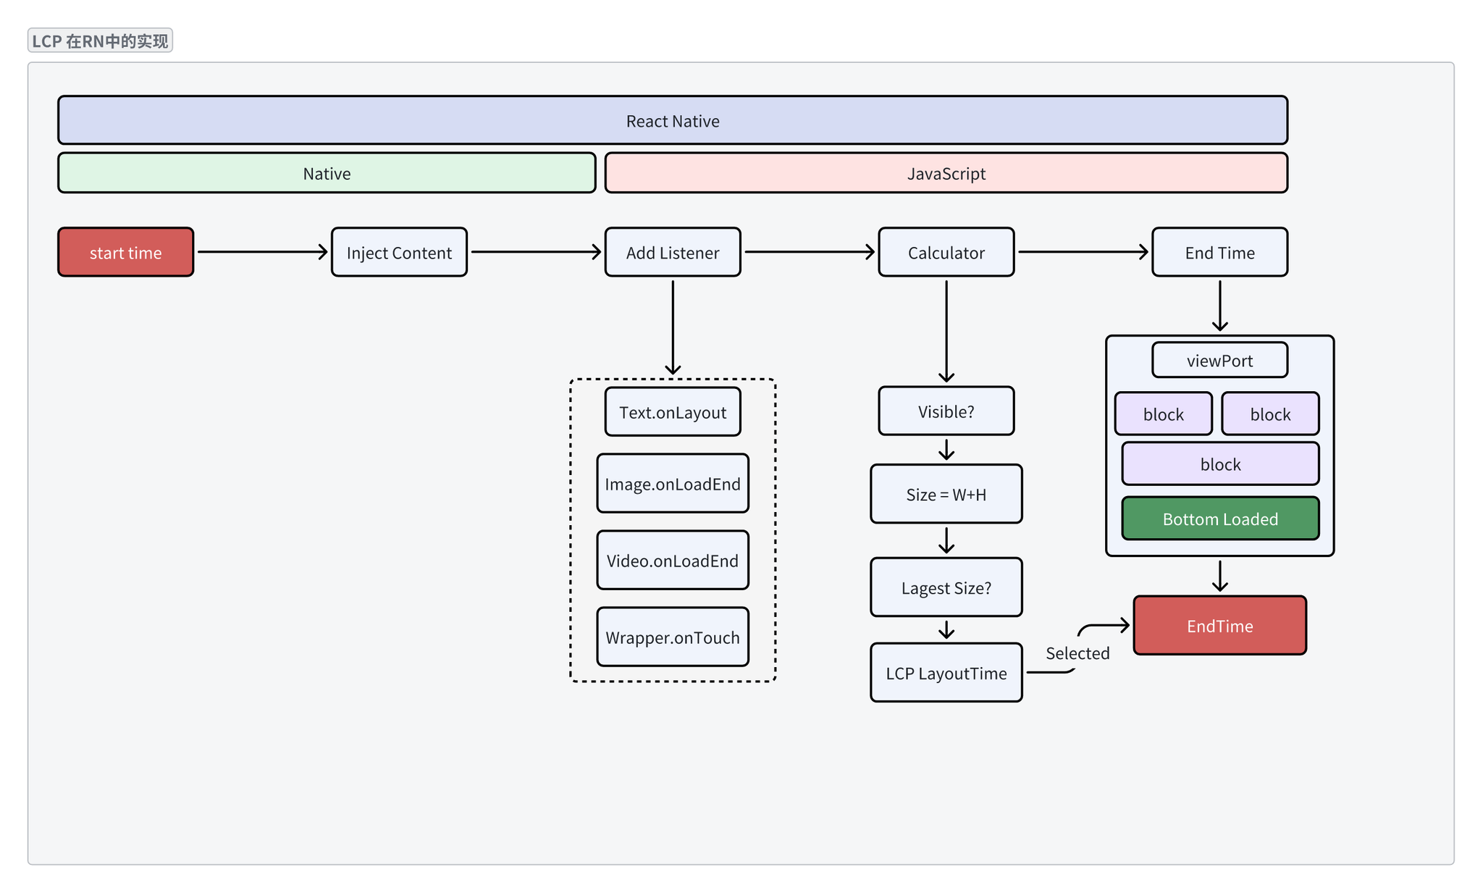Select the React Native header block

point(673,120)
